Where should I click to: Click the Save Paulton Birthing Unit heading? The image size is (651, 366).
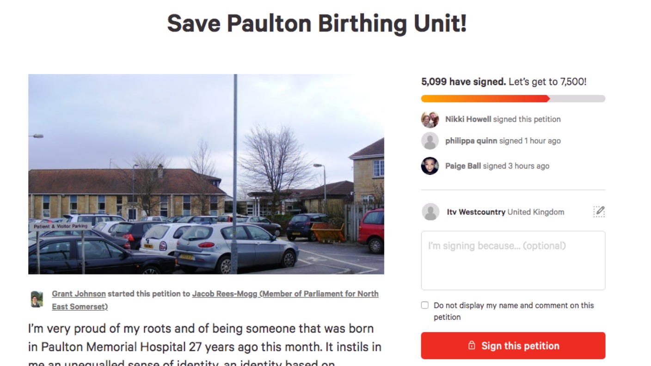pos(317,23)
